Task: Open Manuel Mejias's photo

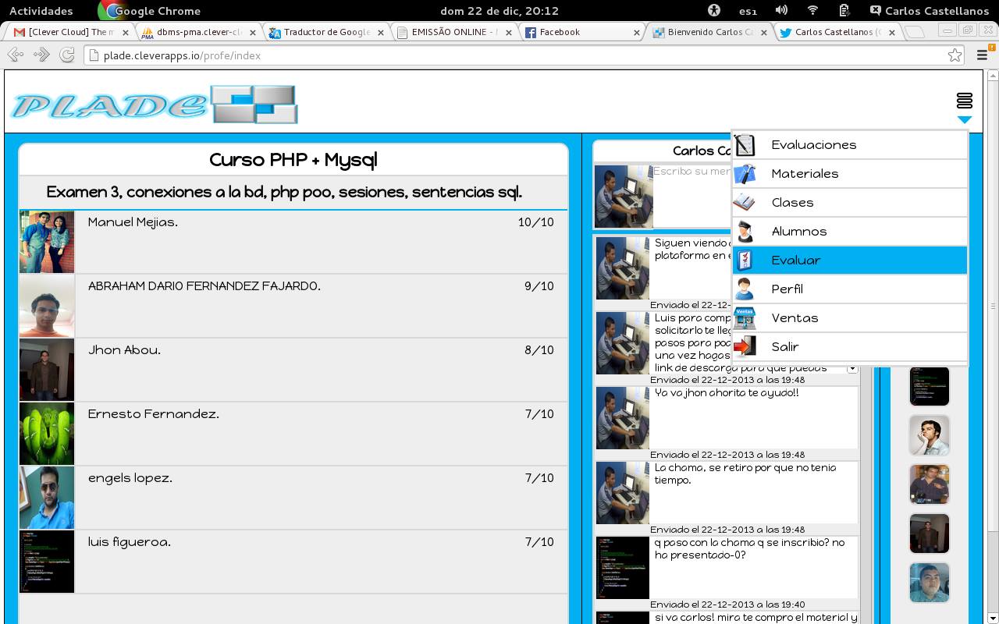Action: pos(47,242)
